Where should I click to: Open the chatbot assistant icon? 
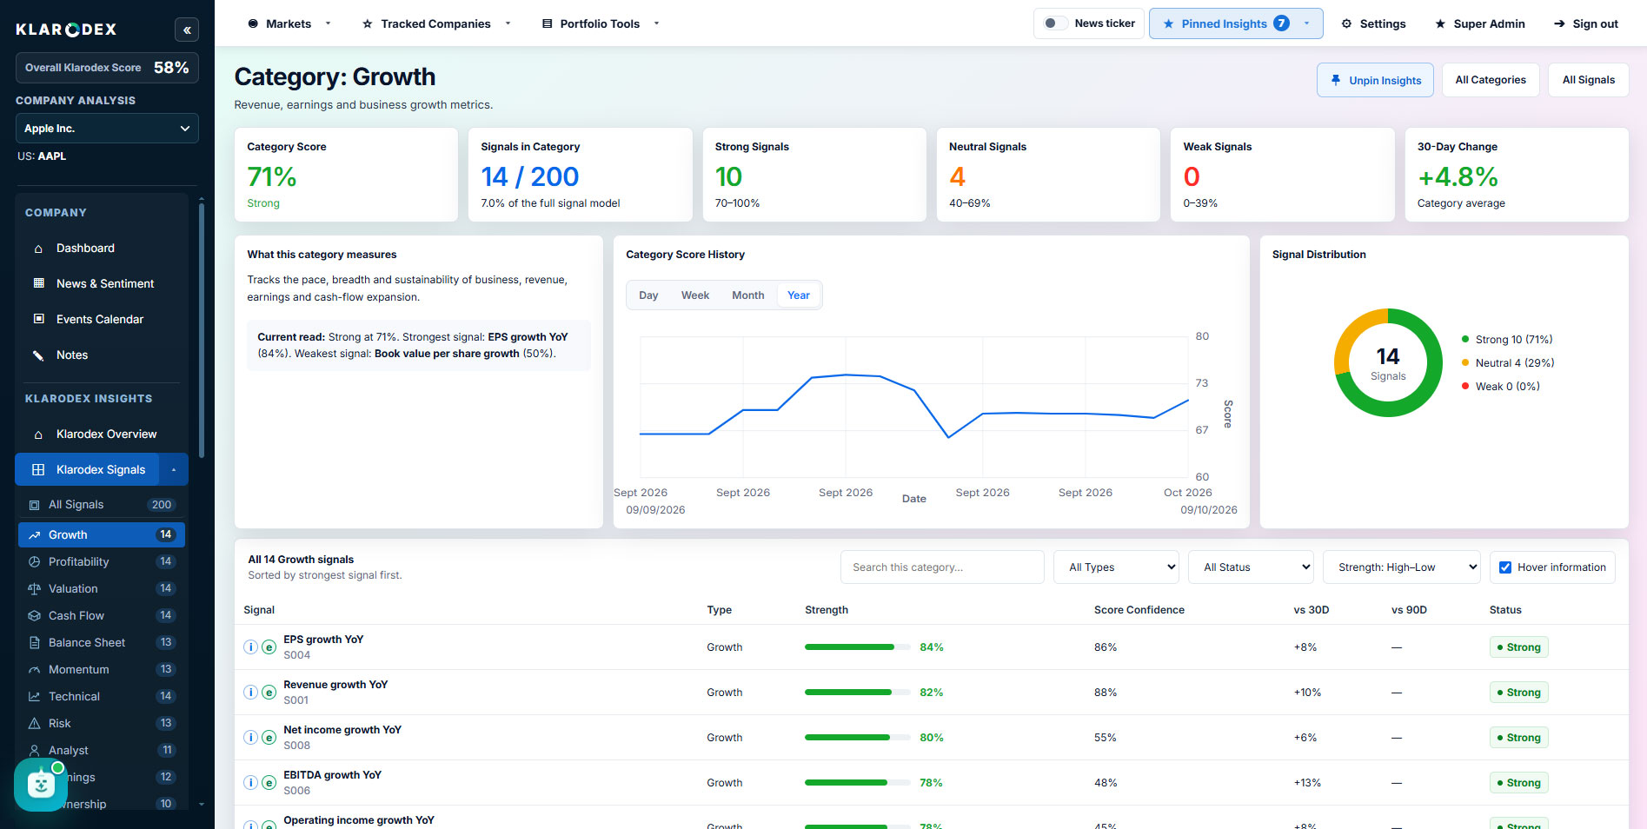(x=40, y=785)
